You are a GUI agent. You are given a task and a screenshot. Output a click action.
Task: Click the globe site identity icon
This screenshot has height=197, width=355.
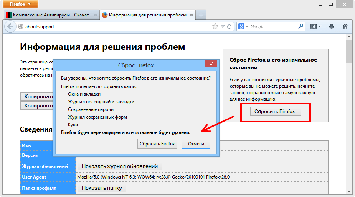coord(21,27)
